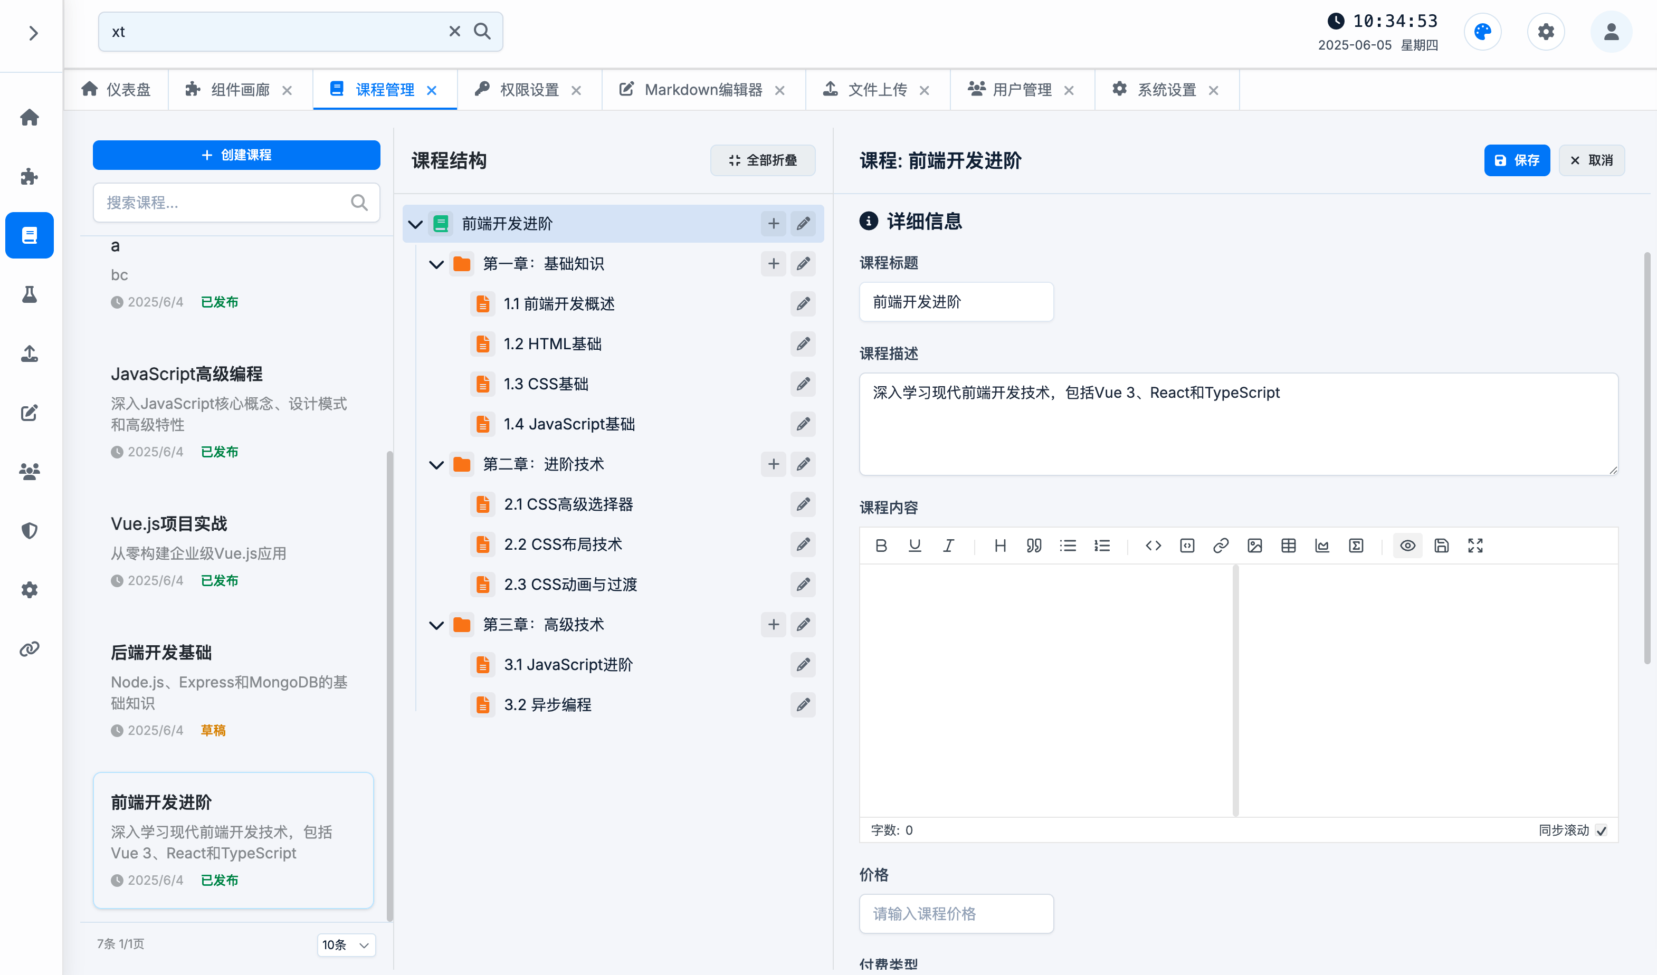The height and width of the screenshot is (975, 1657).
Task: Edit lesson 3.2 异步编程
Action: (x=803, y=705)
